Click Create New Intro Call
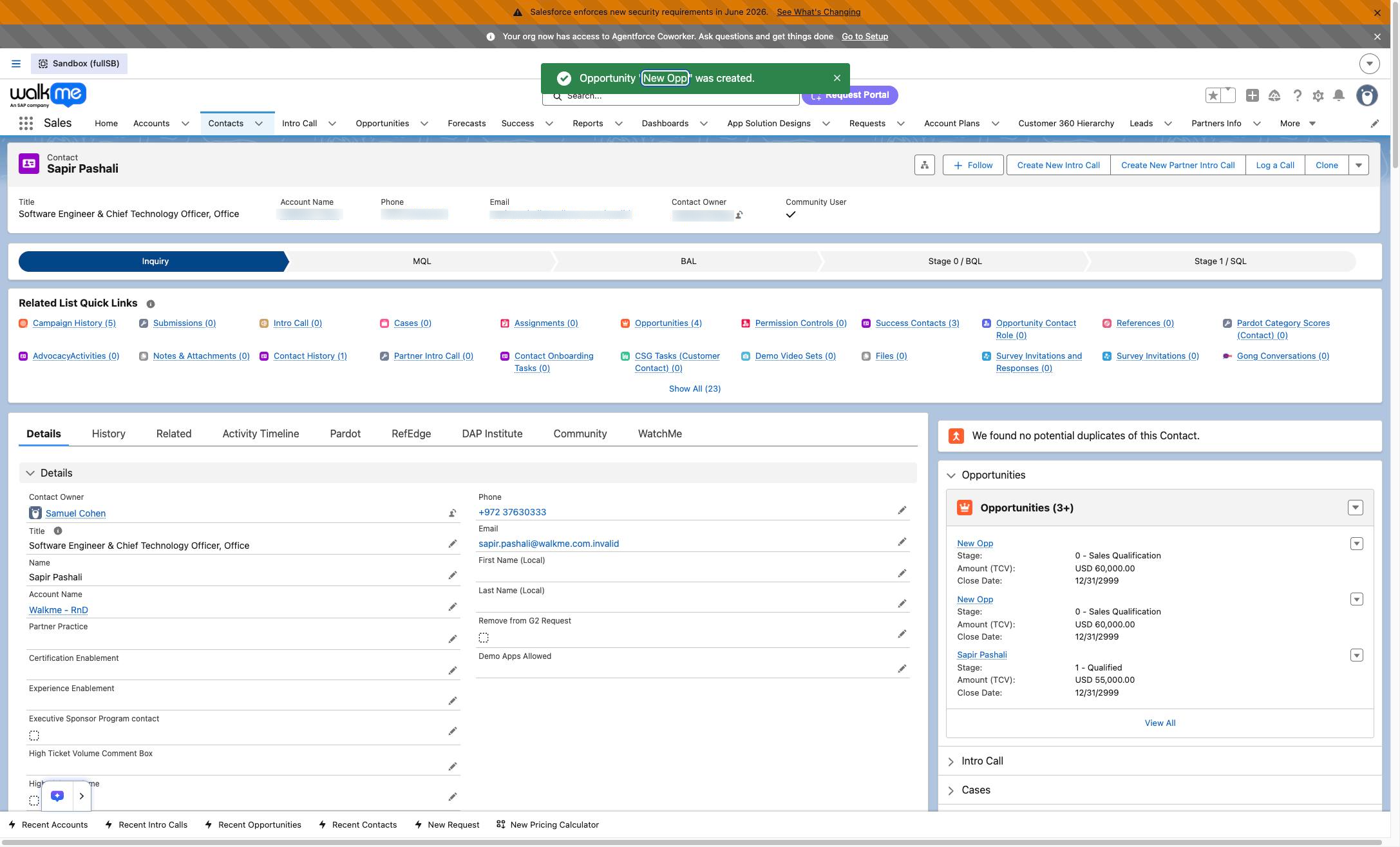1400x847 pixels. [x=1059, y=165]
